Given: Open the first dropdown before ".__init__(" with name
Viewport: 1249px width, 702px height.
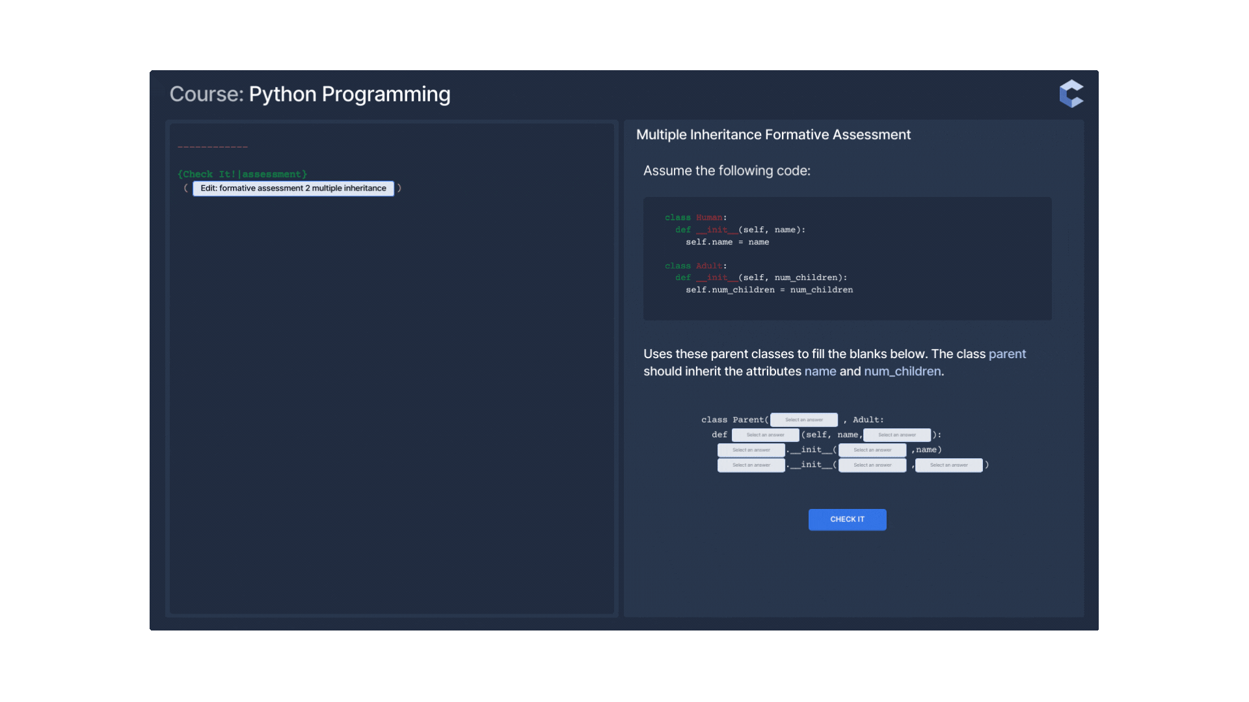Looking at the screenshot, I should 751,450.
